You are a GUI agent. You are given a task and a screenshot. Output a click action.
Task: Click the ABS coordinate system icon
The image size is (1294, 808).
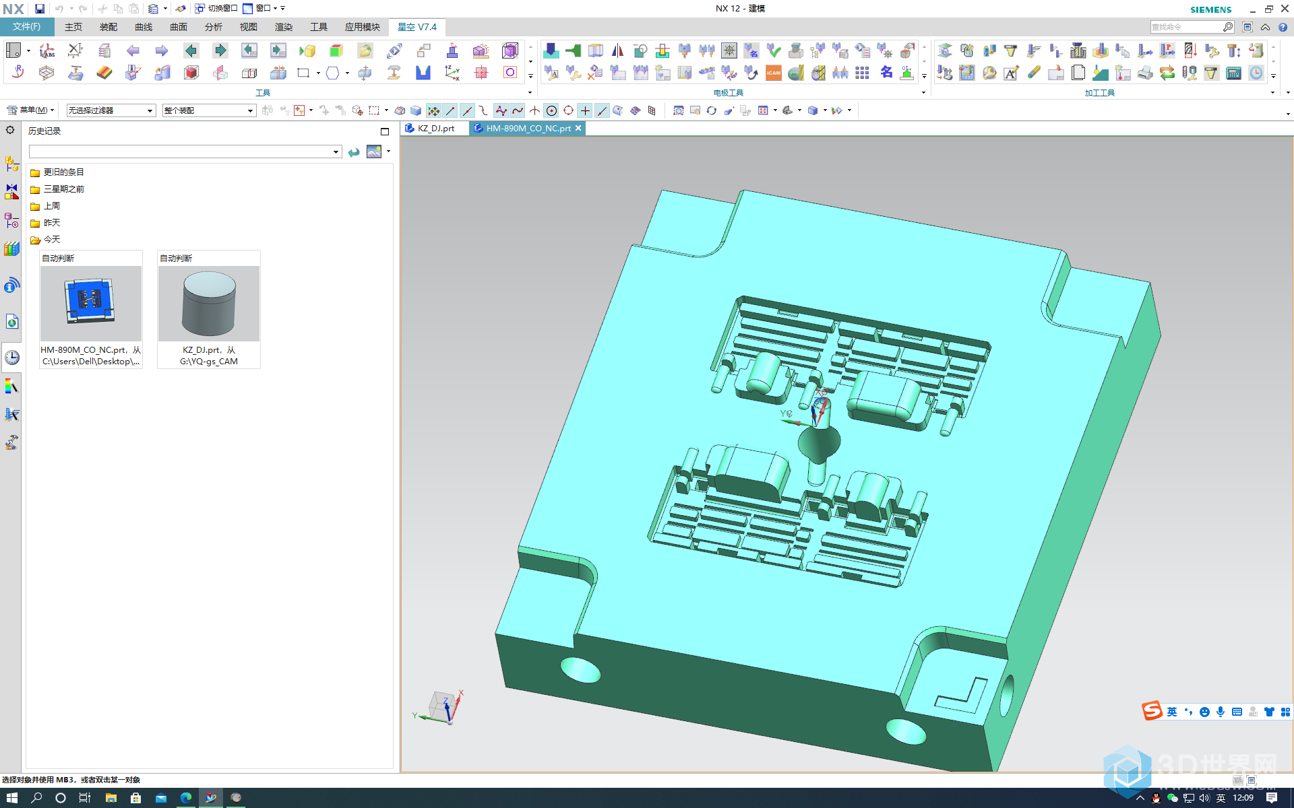[47, 50]
